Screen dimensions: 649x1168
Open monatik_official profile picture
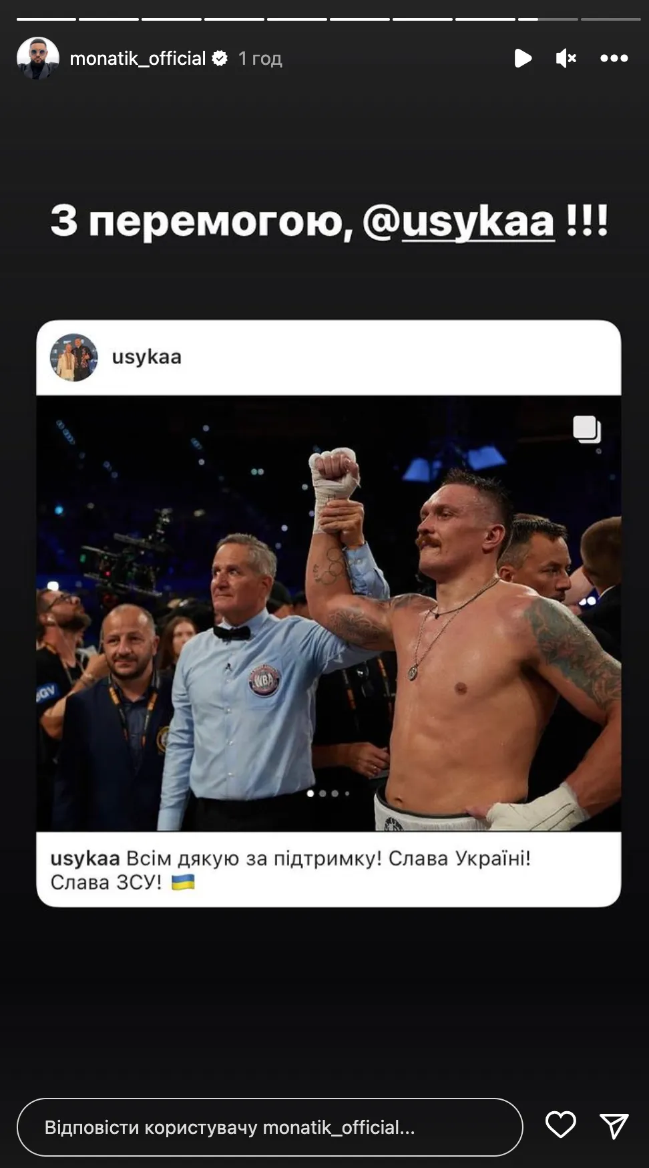[x=37, y=58]
